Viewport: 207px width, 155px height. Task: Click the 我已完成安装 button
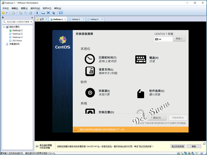click(178, 146)
